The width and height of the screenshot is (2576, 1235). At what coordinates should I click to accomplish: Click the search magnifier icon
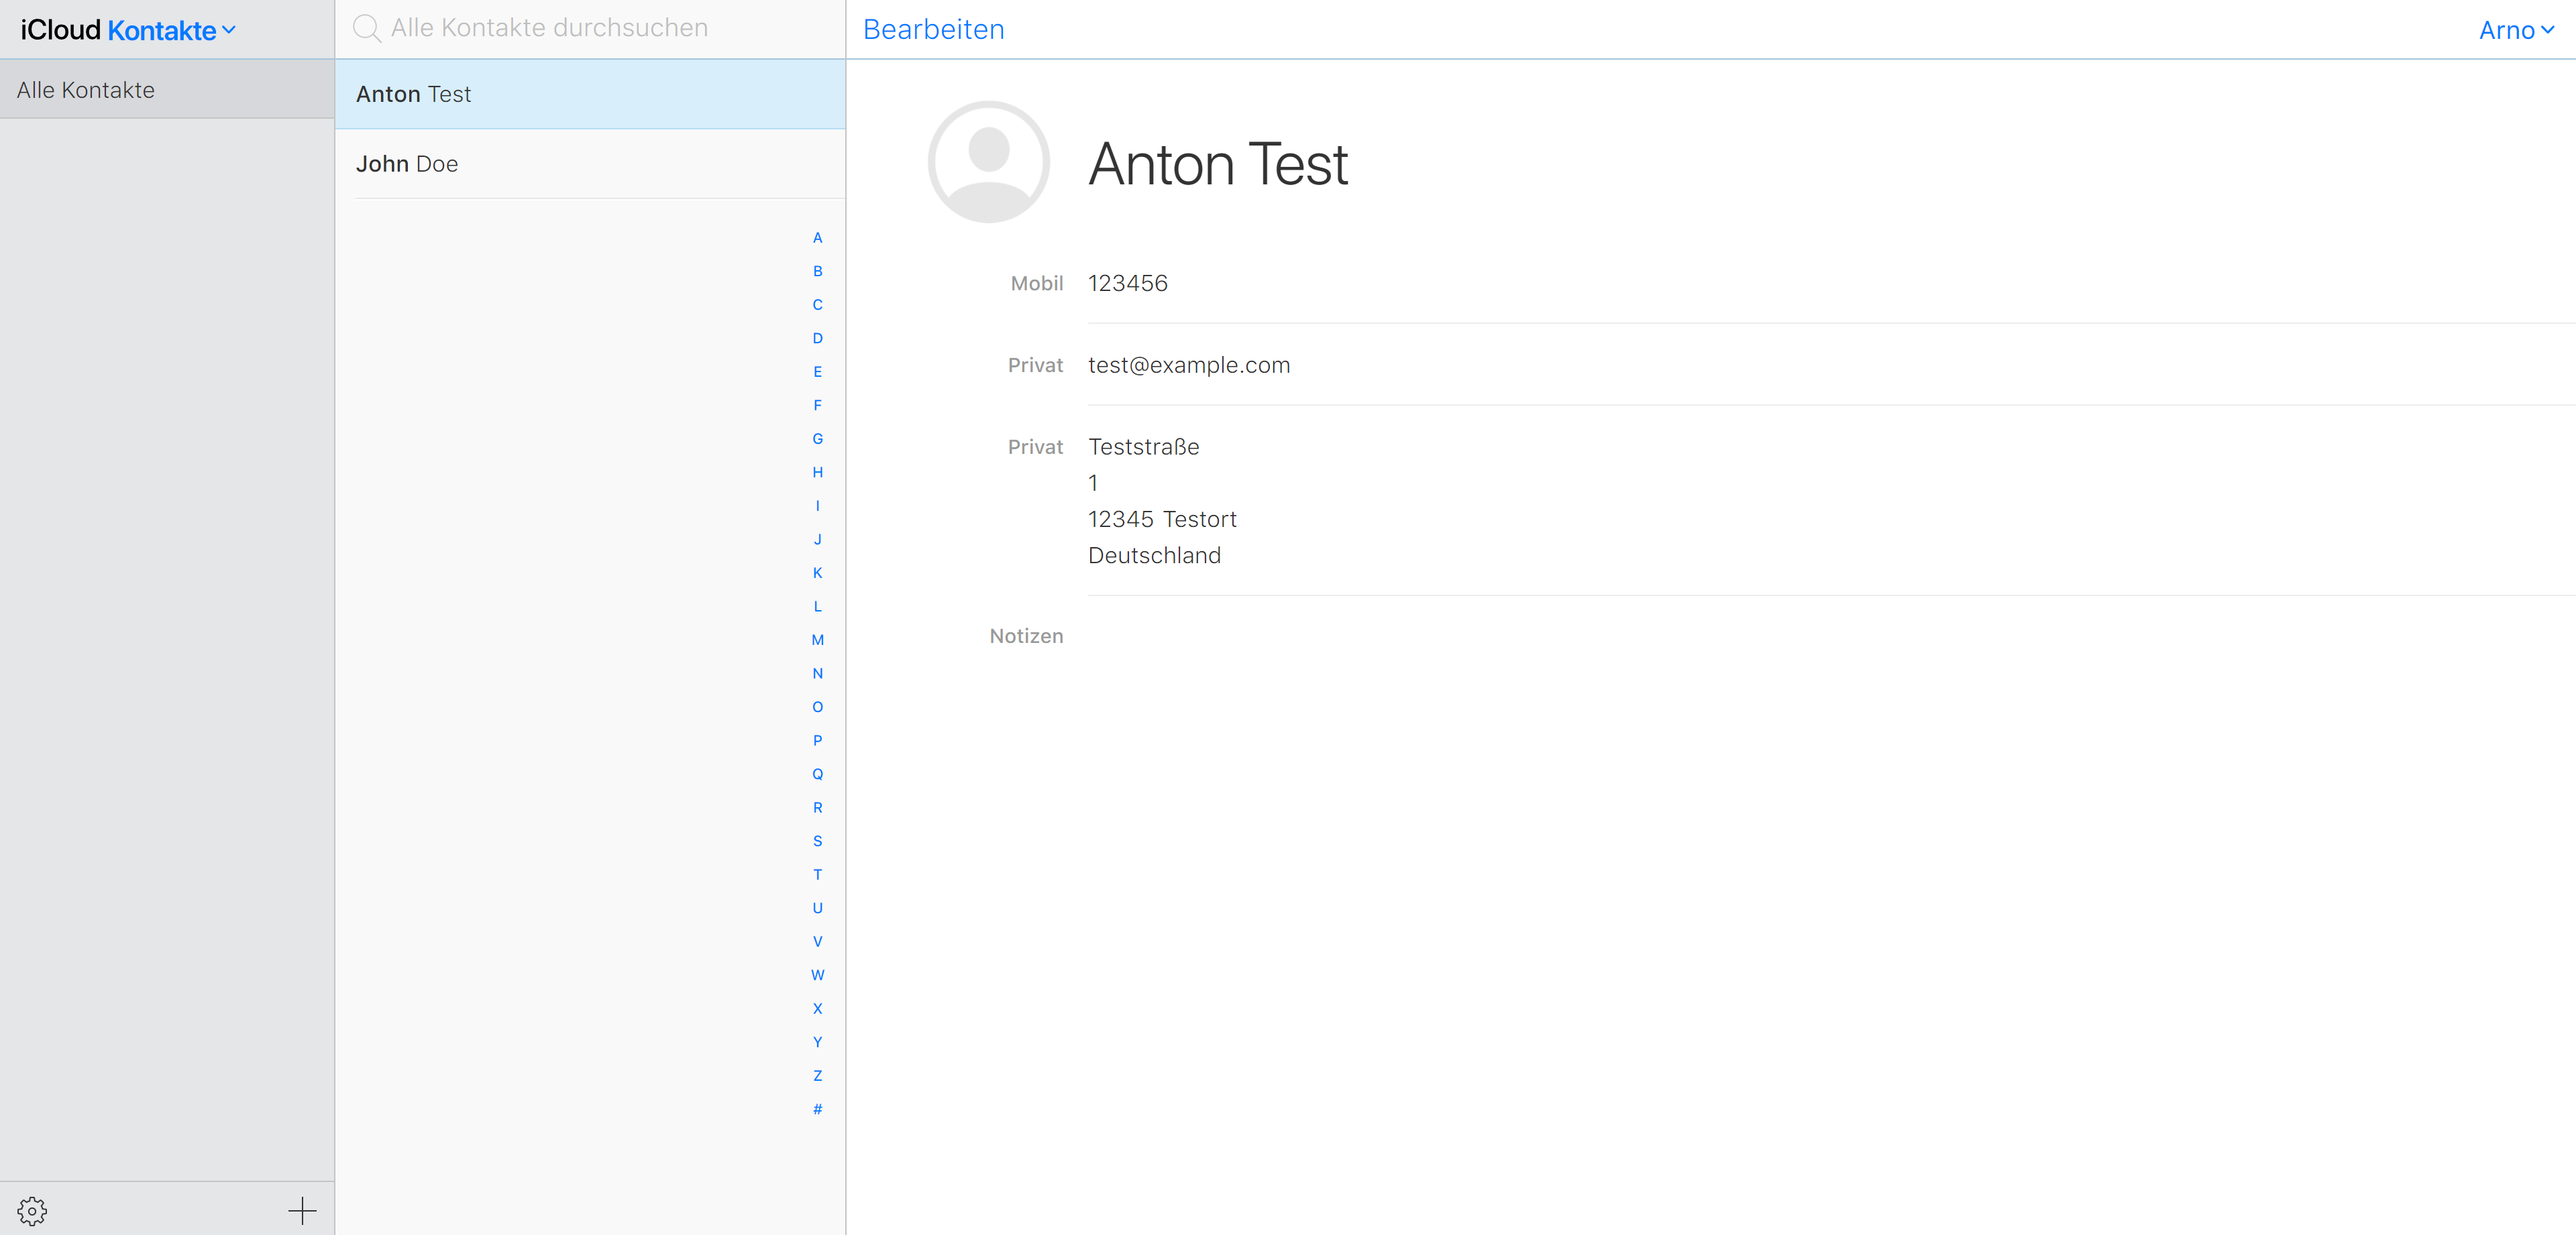pyautogui.click(x=367, y=28)
